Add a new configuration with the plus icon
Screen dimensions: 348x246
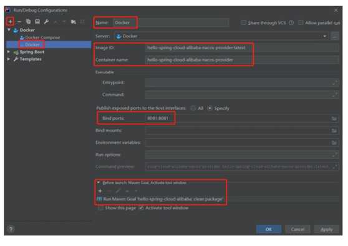10,22
